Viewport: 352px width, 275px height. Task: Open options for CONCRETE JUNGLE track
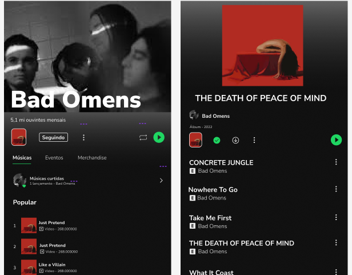tap(336, 162)
